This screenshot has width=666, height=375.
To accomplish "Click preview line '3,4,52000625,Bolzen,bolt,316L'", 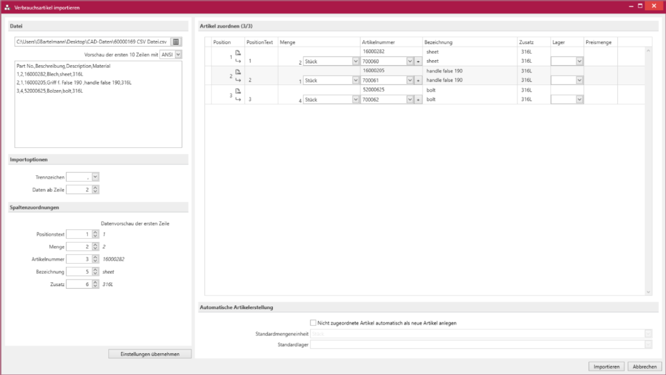I will point(50,91).
